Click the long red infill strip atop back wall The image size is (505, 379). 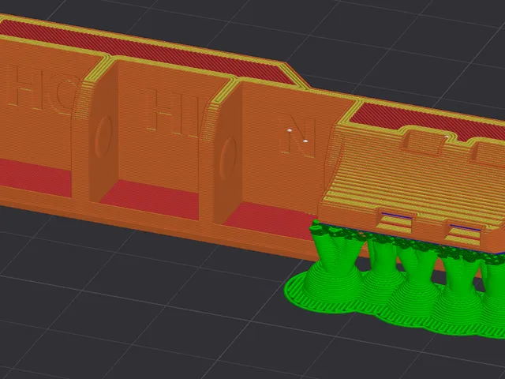pos(145,51)
